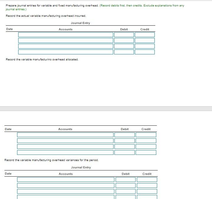Activate fourth-row Accounts field in middle allocated table

pos(65,152)
